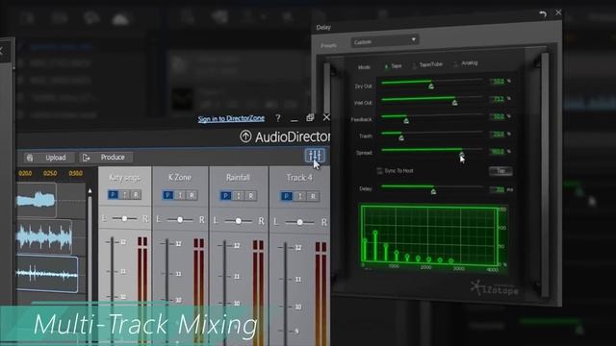Select the middle waveform clip in timeline
The width and height of the screenshot is (616, 346).
tap(44, 237)
